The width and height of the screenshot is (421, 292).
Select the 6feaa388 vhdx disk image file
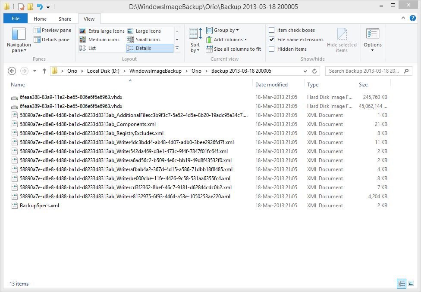pos(71,97)
